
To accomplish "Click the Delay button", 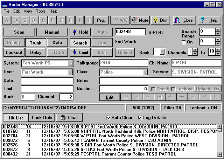I will click(x=36, y=53).
